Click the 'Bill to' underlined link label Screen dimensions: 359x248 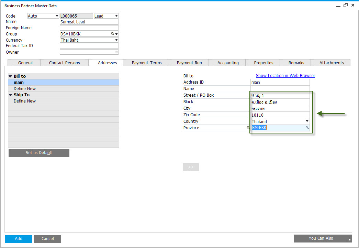(x=188, y=76)
